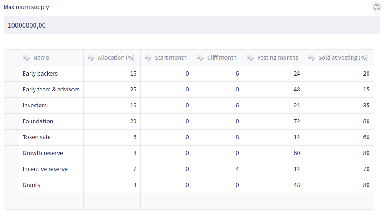Image resolution: width=383 pixels, height=217 pixels.
Task: Click the empty Name cell in the new row
Action: click(51, 201)
